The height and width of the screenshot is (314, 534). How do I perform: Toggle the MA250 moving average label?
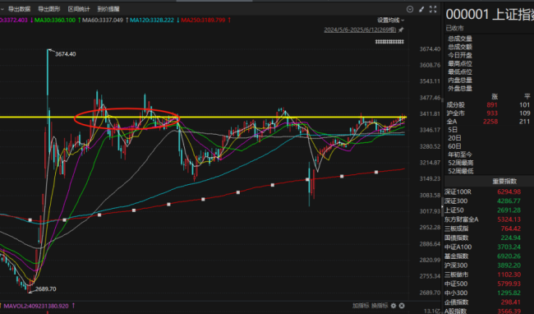(x=205, y=20)
